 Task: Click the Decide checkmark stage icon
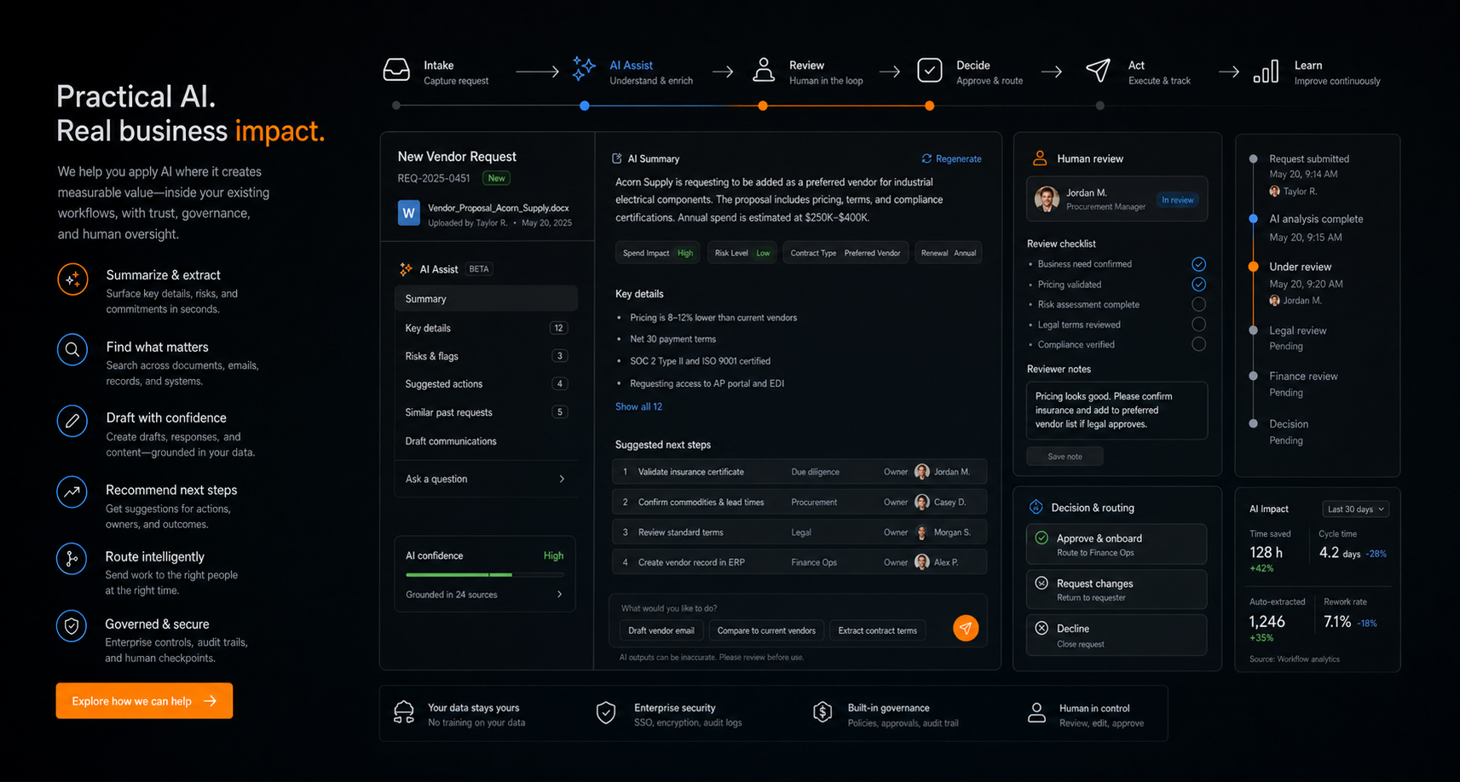tap(930, 70)
